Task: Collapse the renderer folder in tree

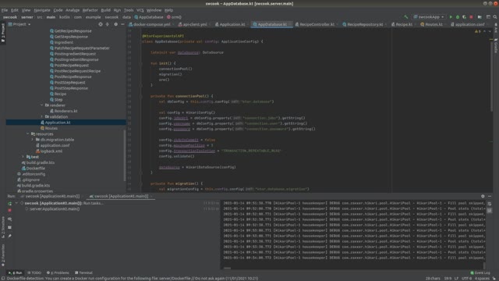Action: 41,105
